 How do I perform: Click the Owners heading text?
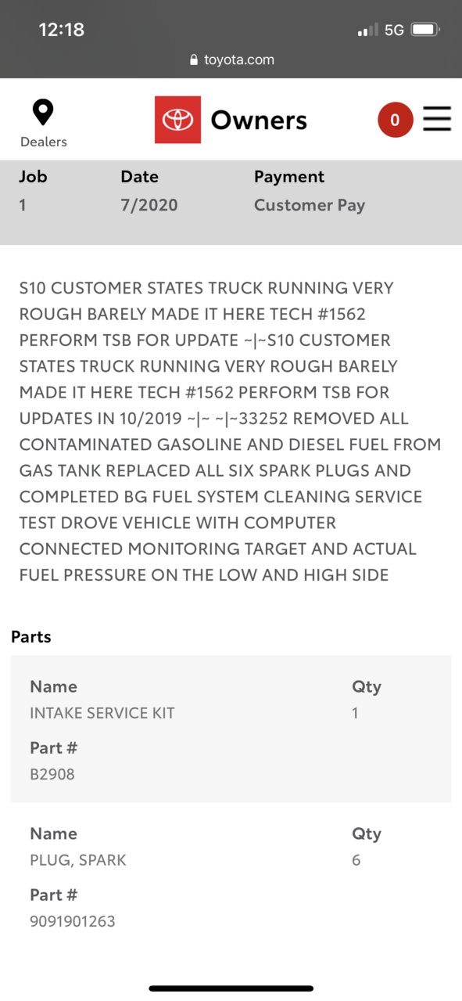pyautogui.click(x=259, y=120)
